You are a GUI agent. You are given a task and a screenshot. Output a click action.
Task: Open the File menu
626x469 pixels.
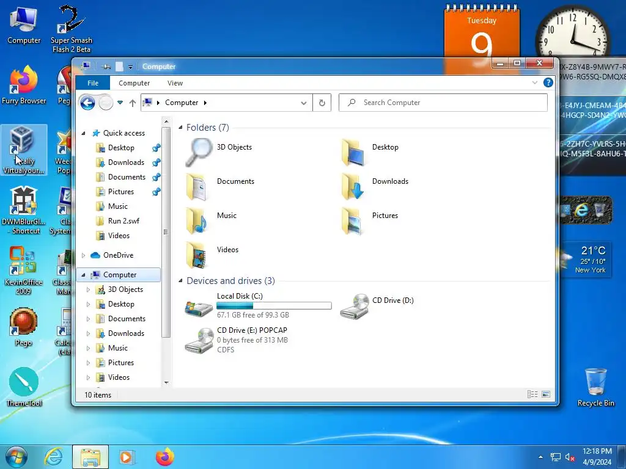point(93,83)
